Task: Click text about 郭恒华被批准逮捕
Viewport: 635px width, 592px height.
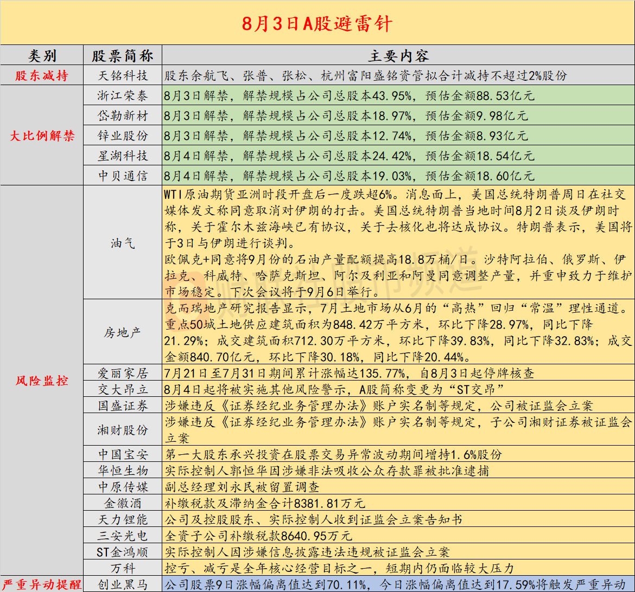Action: coord(327,470)
